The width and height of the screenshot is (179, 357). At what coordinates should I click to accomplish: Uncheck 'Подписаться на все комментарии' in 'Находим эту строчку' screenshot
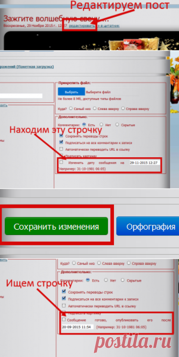coord(61,142)
